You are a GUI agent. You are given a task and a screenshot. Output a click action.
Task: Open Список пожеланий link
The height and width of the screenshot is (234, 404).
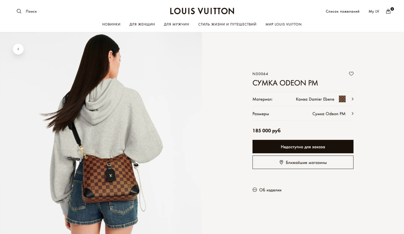point(342,11)
